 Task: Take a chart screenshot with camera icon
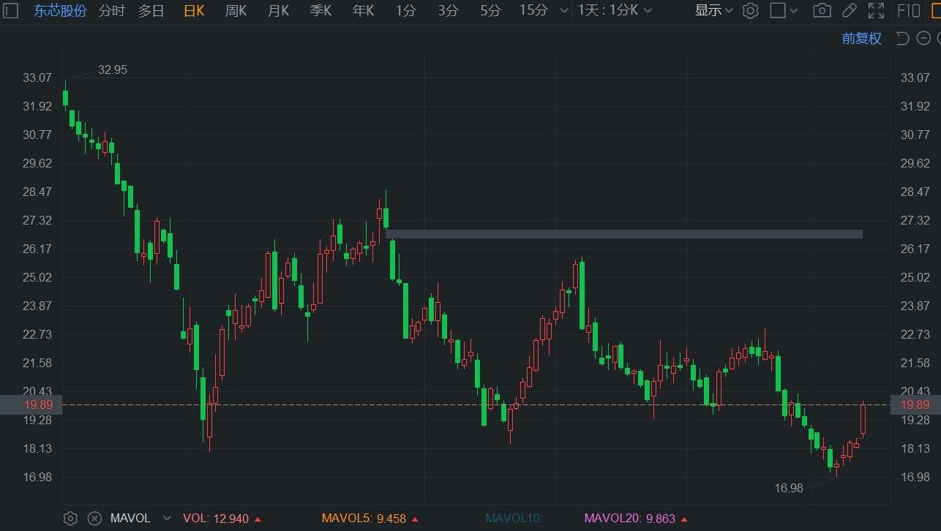click(x=822, y=10)
